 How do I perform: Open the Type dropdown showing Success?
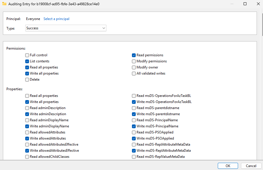click(66, 28)
